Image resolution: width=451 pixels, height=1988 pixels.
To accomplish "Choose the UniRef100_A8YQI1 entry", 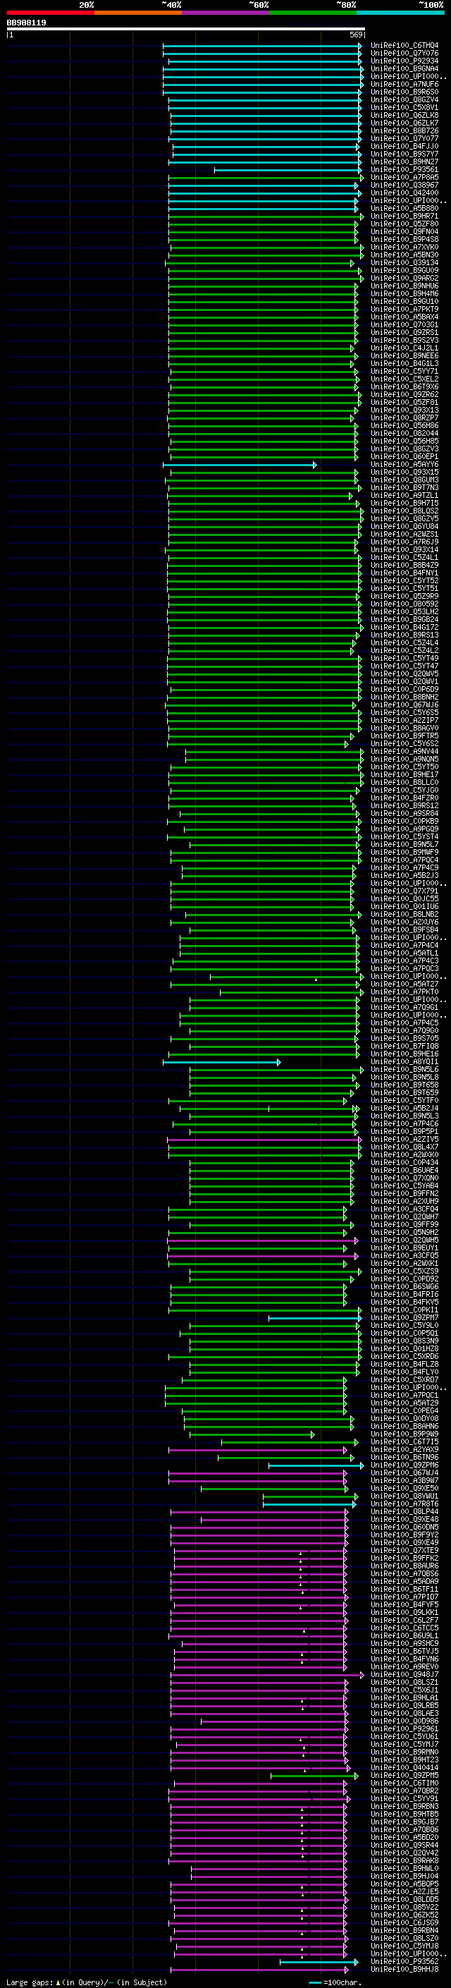I will 404,1062.
